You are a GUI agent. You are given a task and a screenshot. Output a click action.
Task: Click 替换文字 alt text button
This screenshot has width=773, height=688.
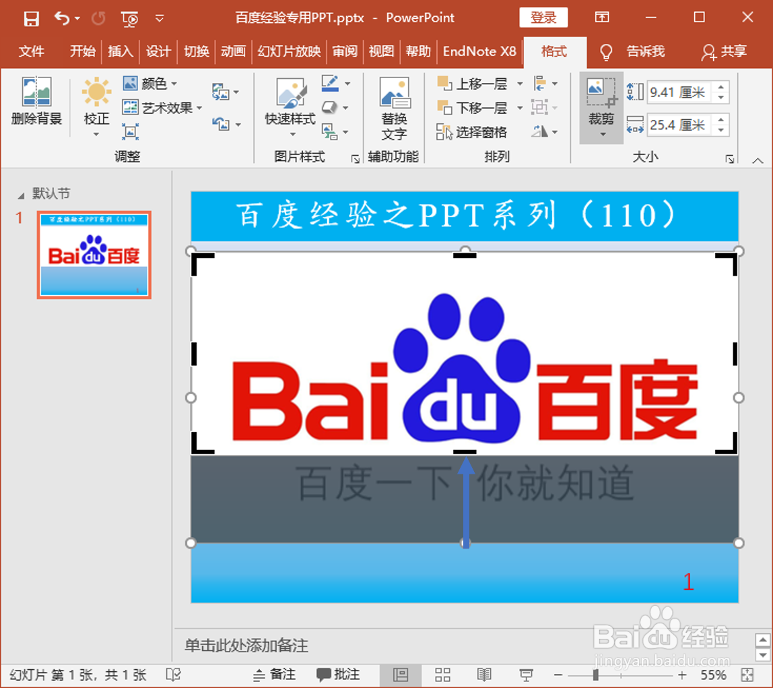click(394, 108)
